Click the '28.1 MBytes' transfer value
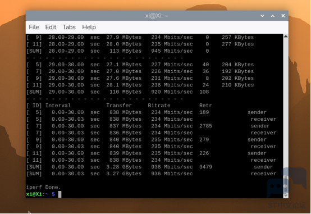 tap(124, 85)
